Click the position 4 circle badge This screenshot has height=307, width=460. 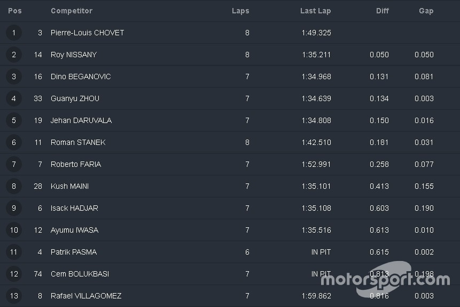[14, 98]
